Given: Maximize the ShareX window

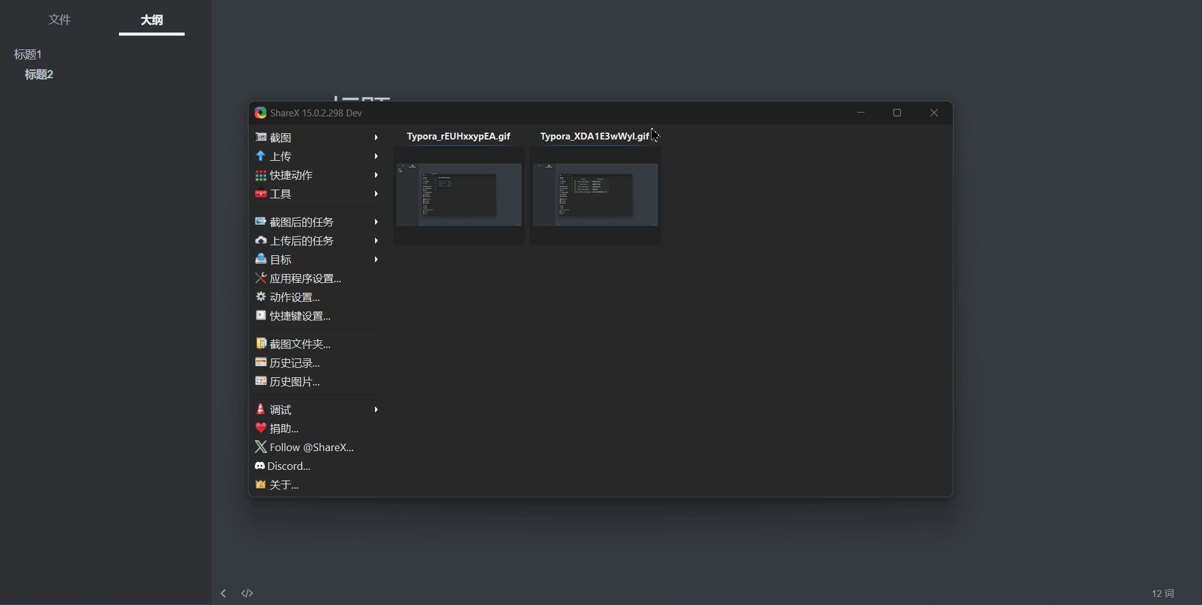Looking at the screenshot, I should 897,113.
